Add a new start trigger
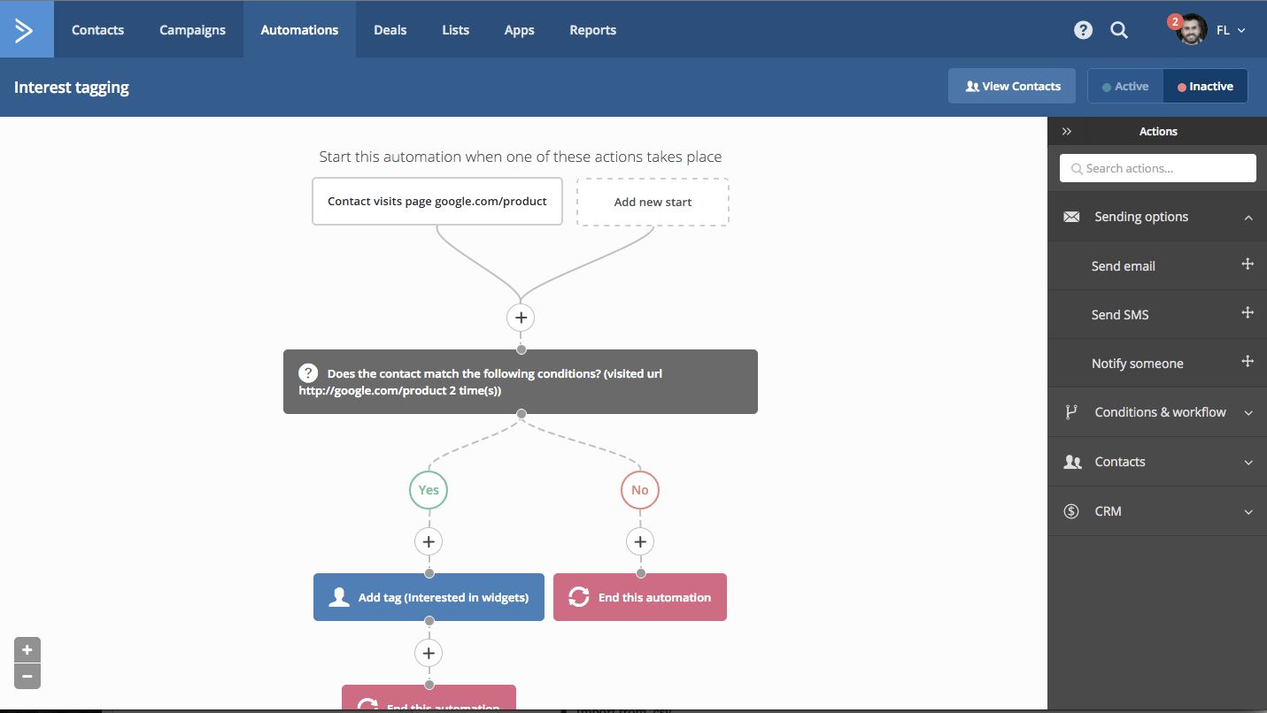The height and width of the screenshot is (713, 1267). [x=653, y=202]
